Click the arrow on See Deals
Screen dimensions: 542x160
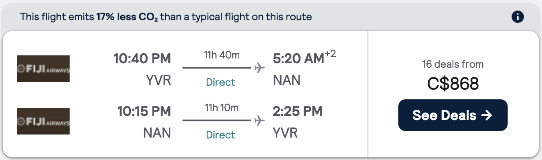coord(486,115)
